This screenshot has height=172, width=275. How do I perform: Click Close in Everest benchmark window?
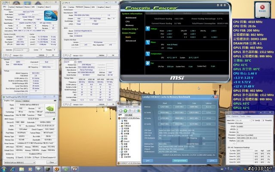click(212, 160)
